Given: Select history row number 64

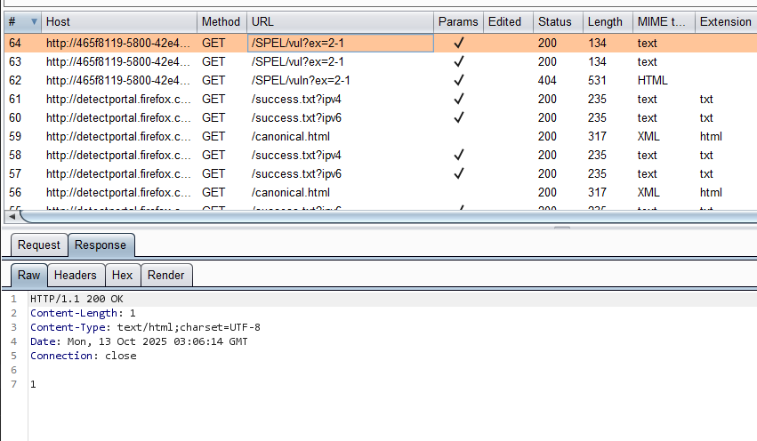Looking at the screenshot, I should [381, 43].
